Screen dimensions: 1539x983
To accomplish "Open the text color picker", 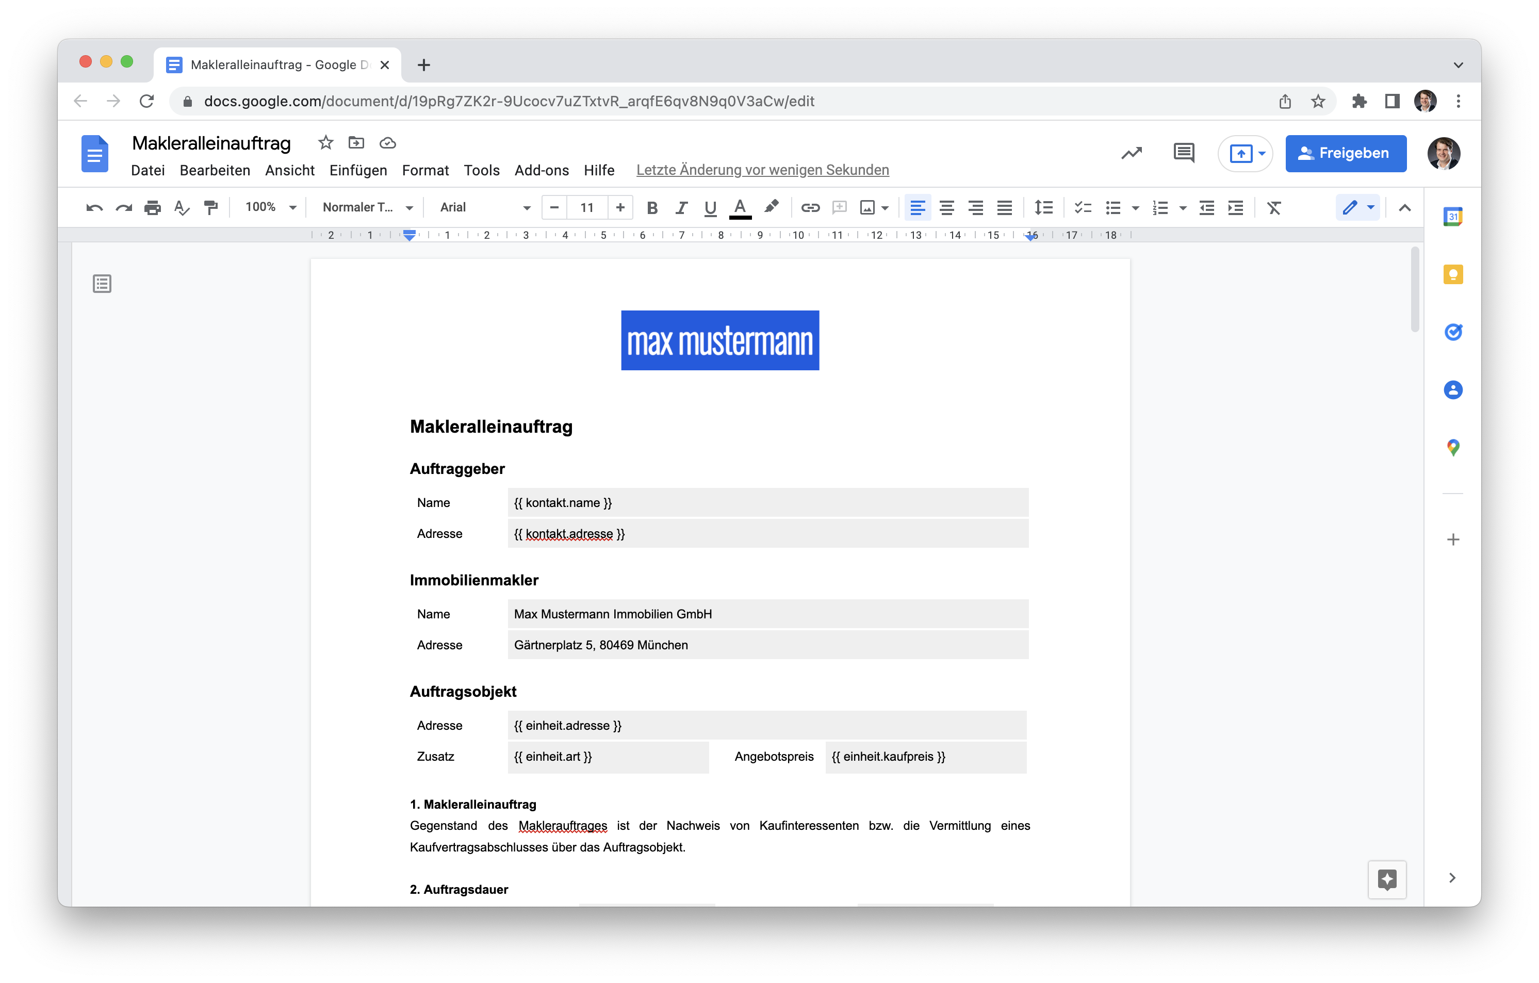I will 740,207.
